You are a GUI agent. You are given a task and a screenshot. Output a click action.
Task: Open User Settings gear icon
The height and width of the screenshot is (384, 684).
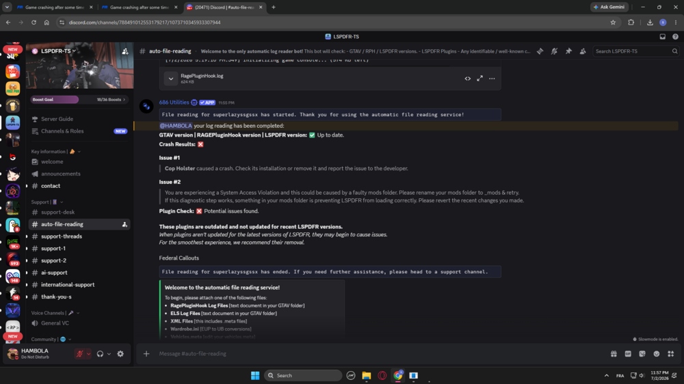click(120, 354)
